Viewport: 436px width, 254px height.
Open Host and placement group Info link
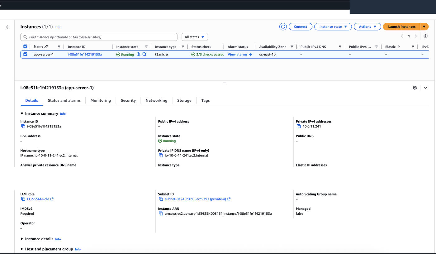78,249
